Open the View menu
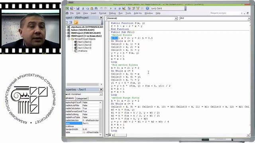Screen dimensions: 255x143 85,13
